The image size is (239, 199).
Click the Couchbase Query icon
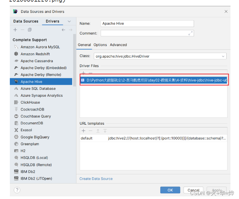coord(16,116)
